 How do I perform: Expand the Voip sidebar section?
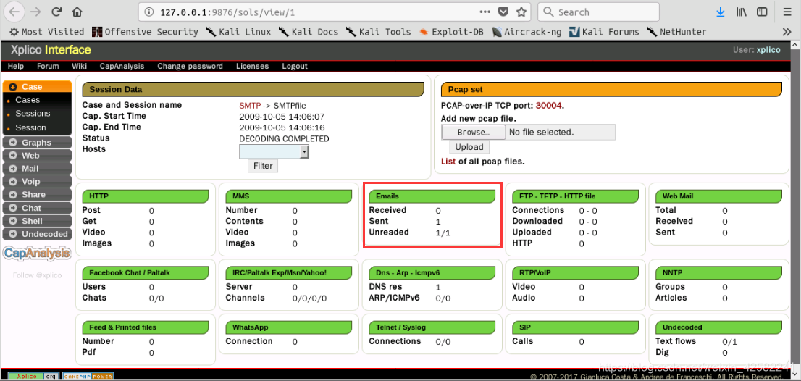click(x=37, y=181)
